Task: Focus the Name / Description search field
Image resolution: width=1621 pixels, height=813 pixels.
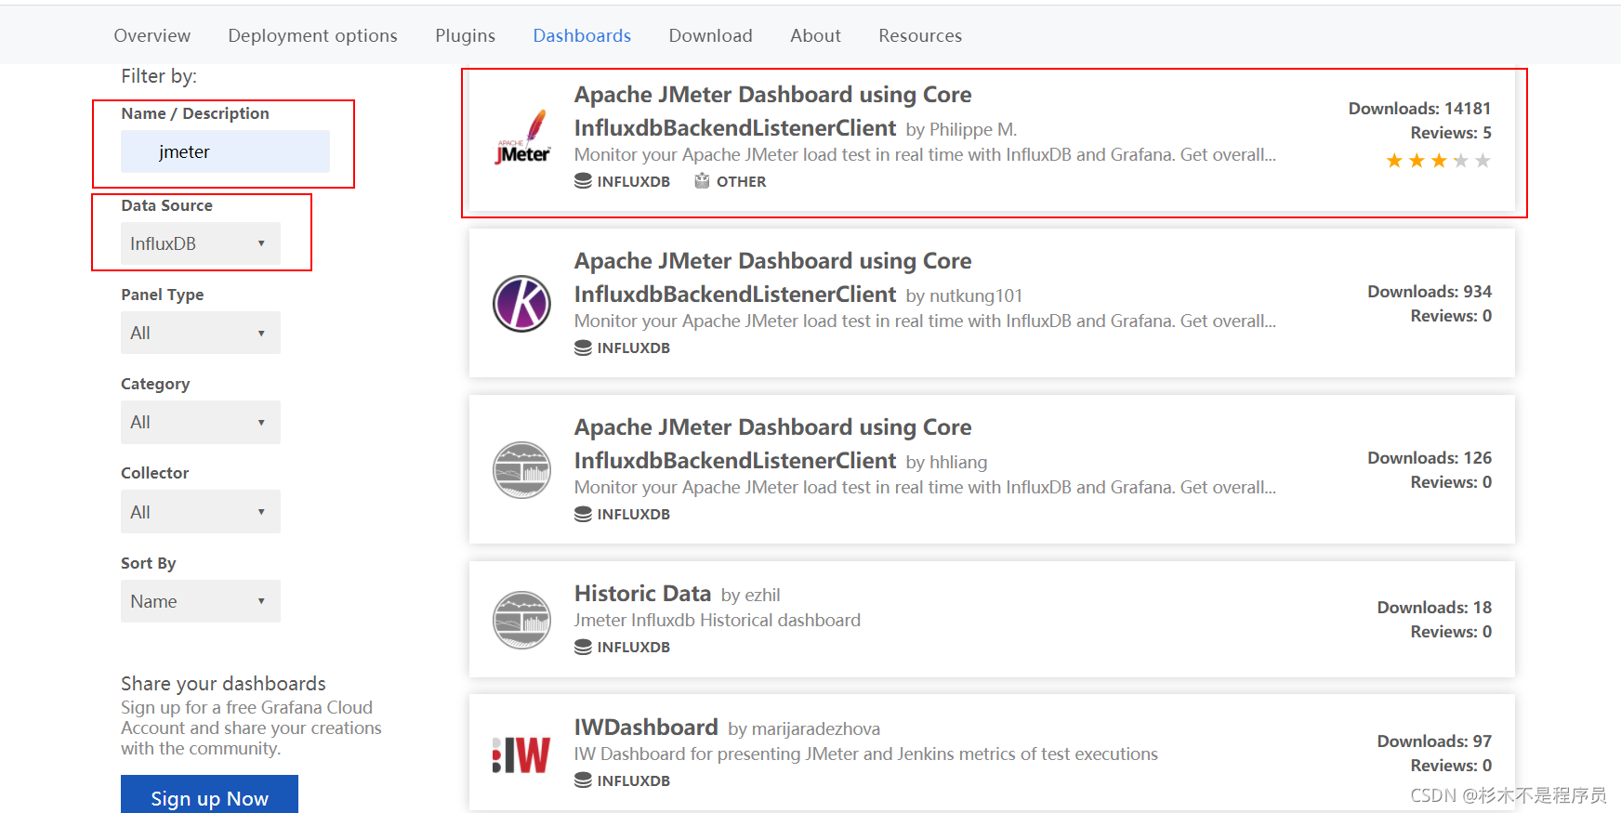Action: (225, 151)
